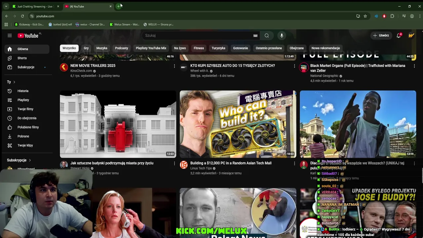Open Polubione filmy liked videos
The width and height of the screenshot is (423, 238).
click(27, 127)
